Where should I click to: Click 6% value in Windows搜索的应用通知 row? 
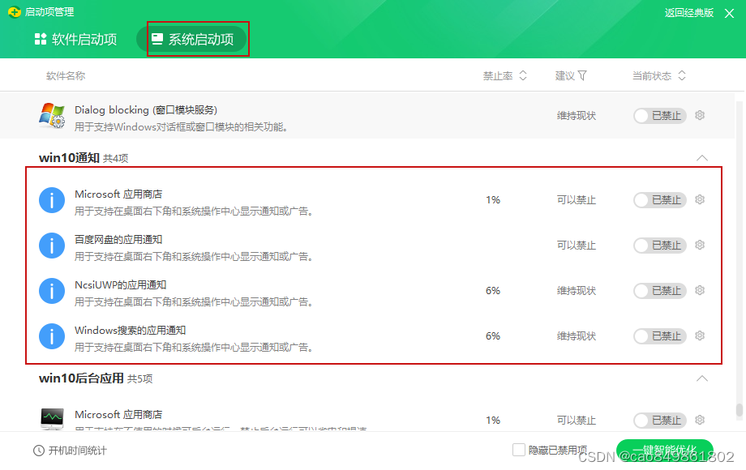pyautogui.click(x=493, y=336)
